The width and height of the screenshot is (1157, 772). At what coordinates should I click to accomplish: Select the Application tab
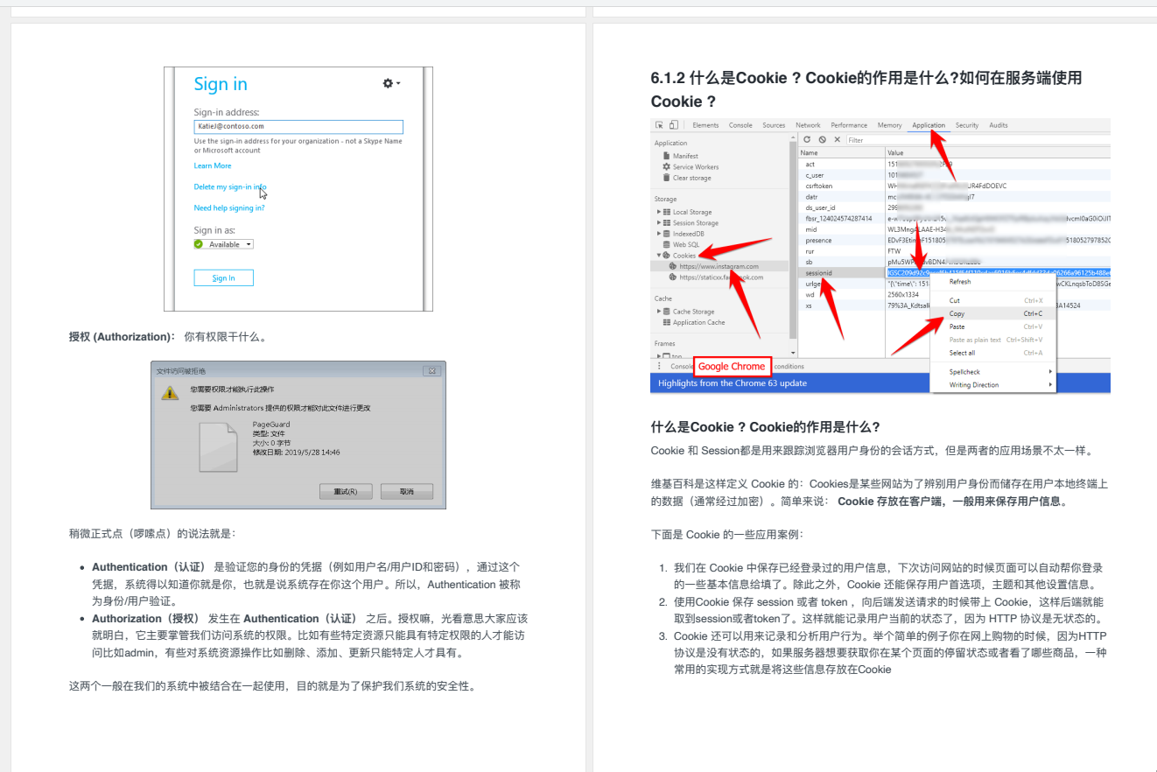[929, 125]
